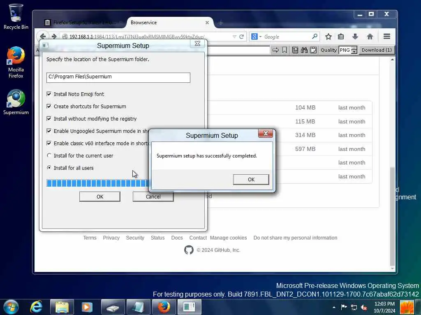This screenshot has height=315, width=421.
Task: Select Install for the current user
Action: pyautogui.click(x=49, y=155)
